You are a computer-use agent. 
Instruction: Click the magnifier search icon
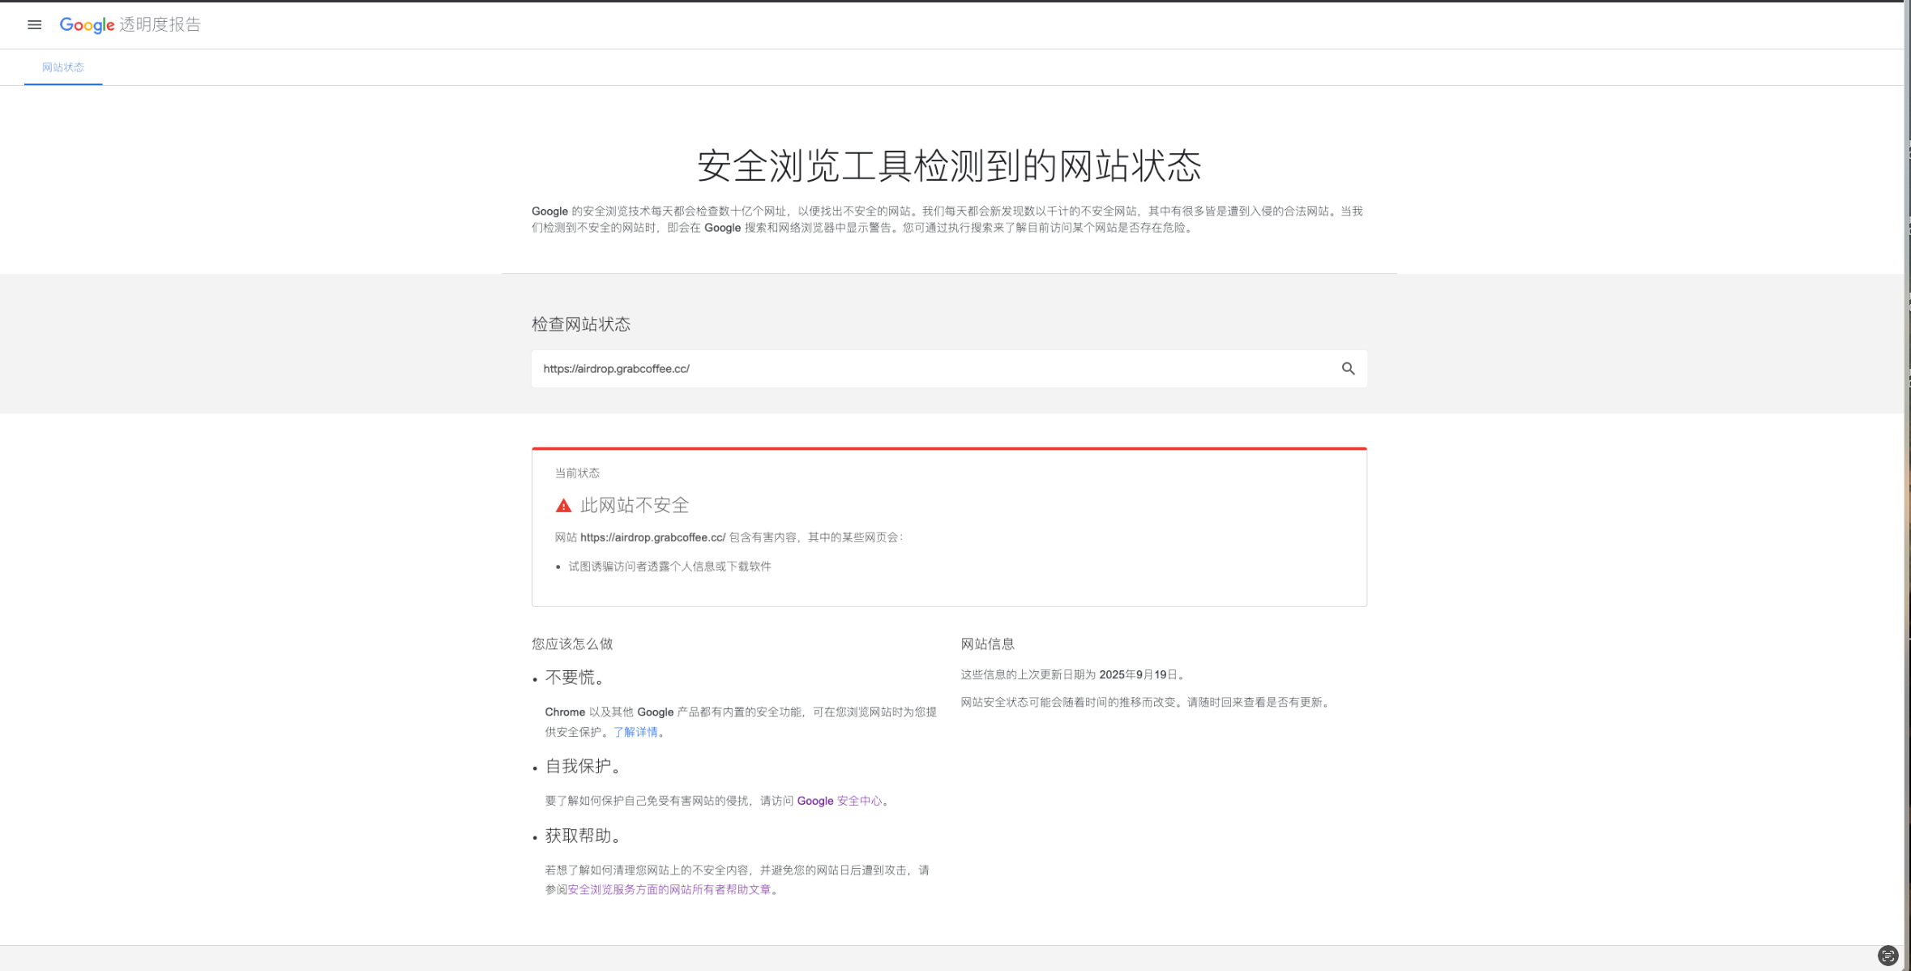pos(1348,369)
